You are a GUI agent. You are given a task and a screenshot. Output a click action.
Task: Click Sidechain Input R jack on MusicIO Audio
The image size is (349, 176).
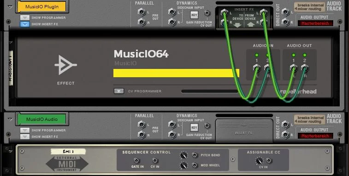pos(172,135)
